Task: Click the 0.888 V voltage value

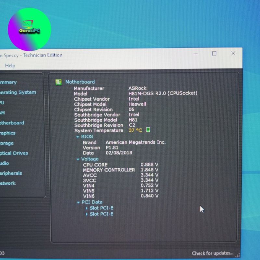Action: point(149,164)
